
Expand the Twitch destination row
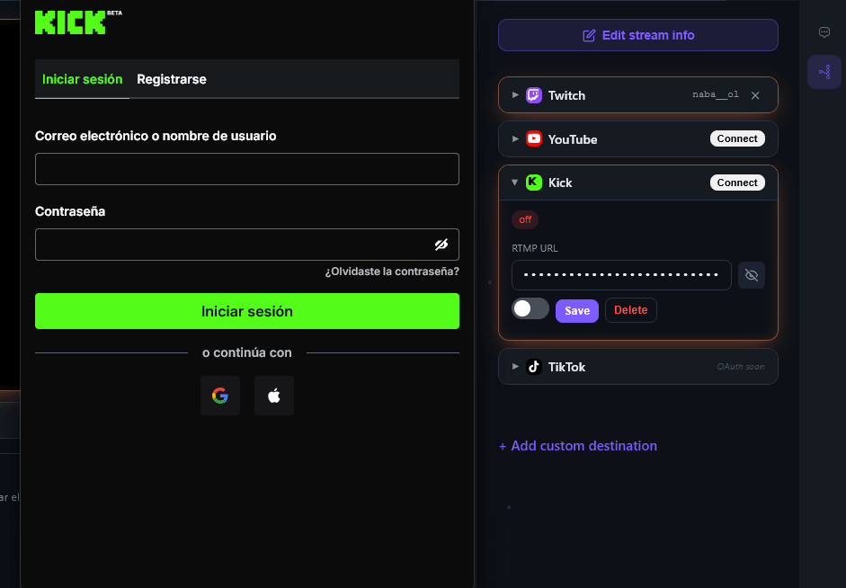pos(515,95)
